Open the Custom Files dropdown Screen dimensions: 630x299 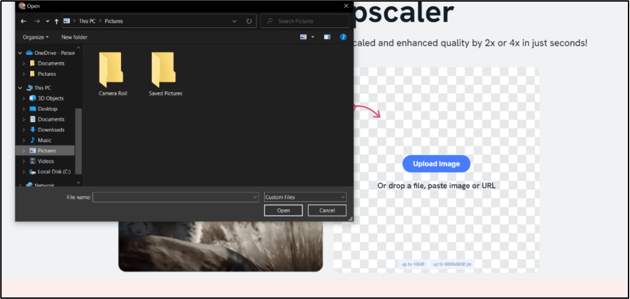click(x=304, y=197)
